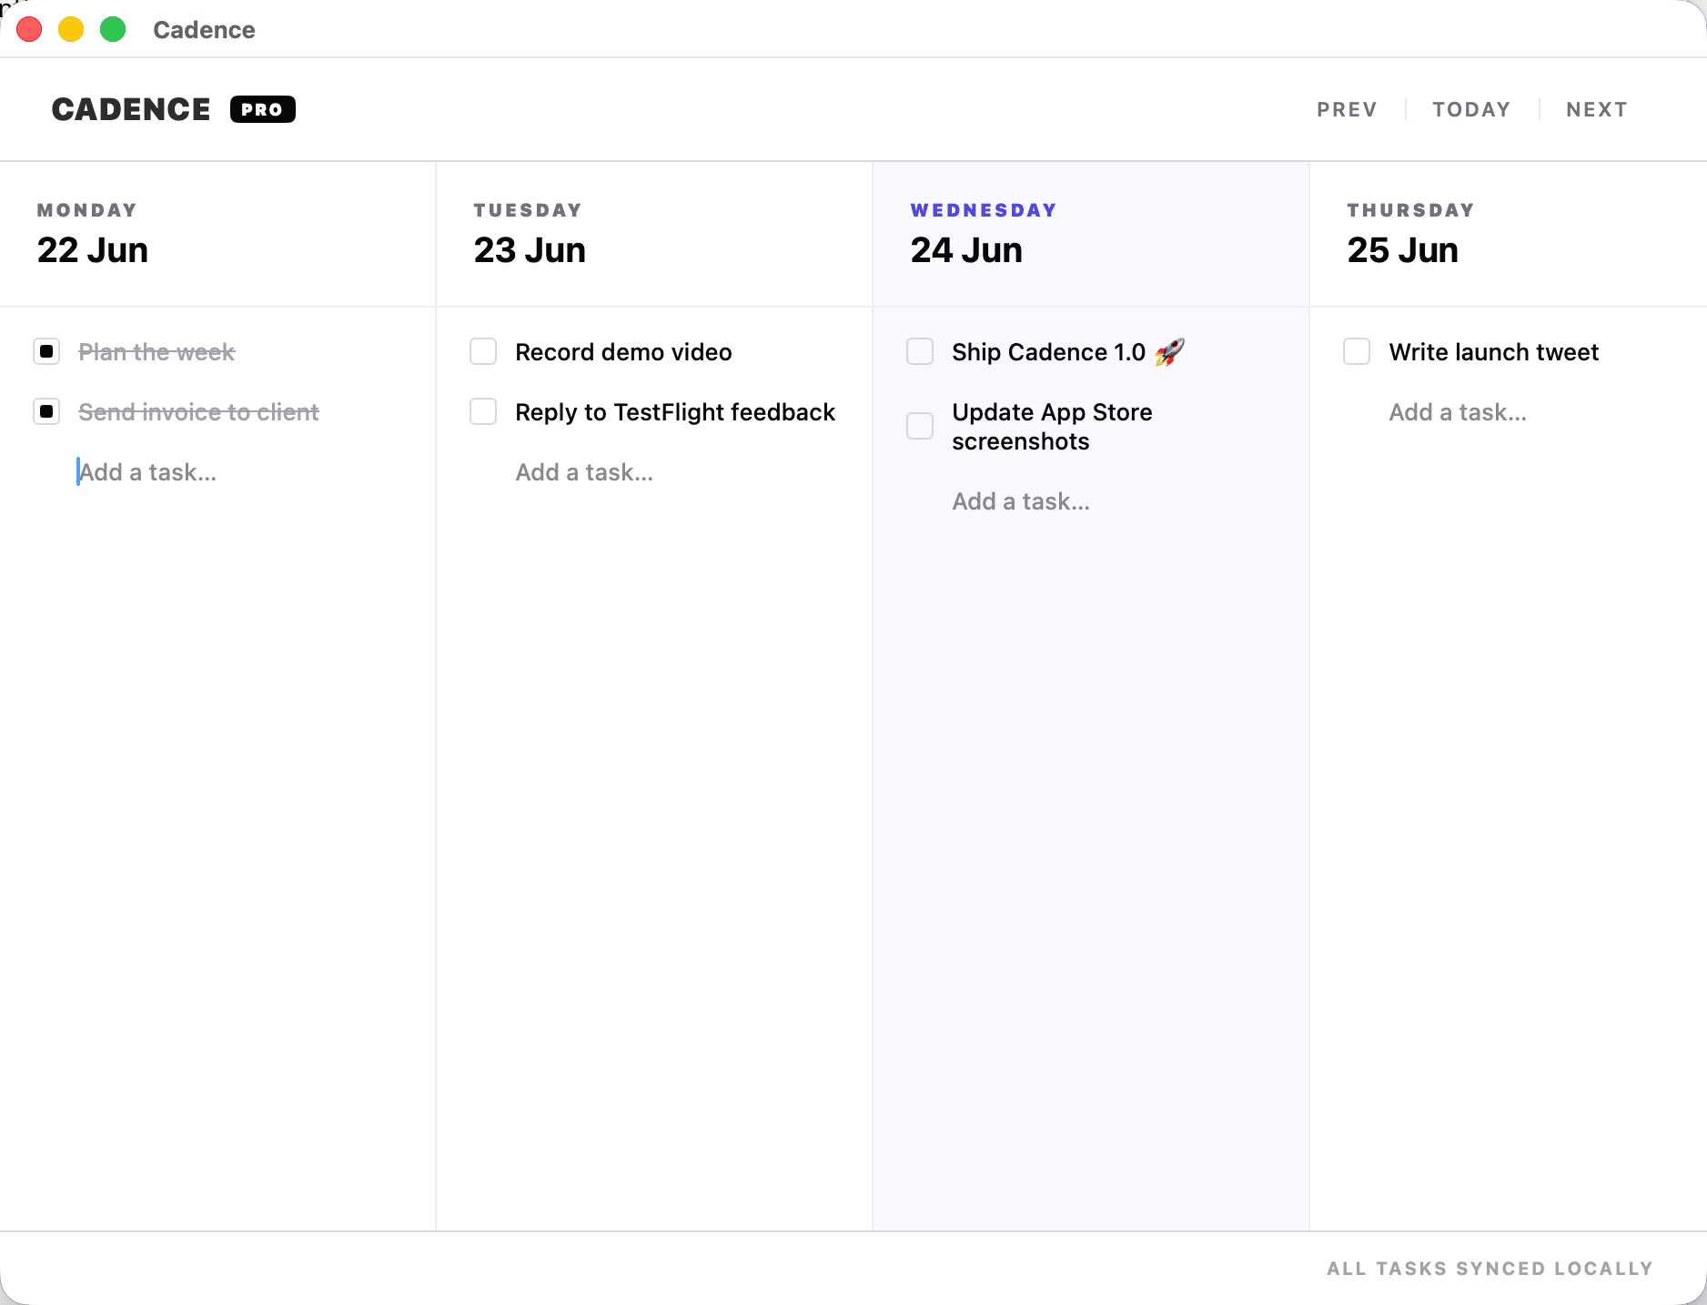Click the CADENCE logo text
Viewport: 1707px width, 1305px height.
(x=131, y=109)
